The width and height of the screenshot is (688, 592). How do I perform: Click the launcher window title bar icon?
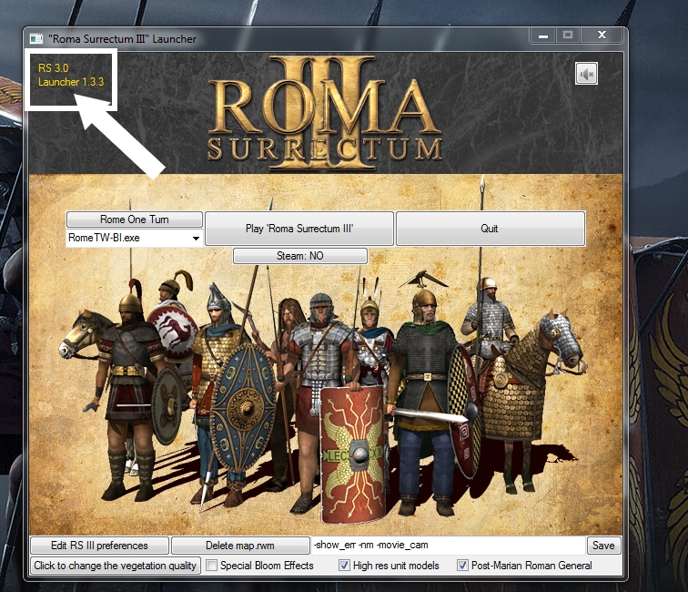[x=36, y=39]
